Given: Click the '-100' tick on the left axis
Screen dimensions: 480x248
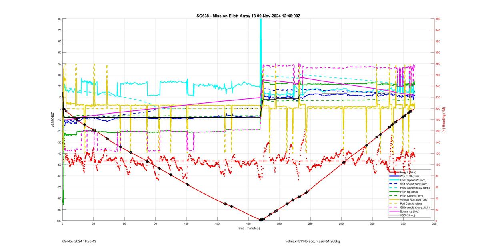Looking at the screenshot, I should (x=58, y=221).
